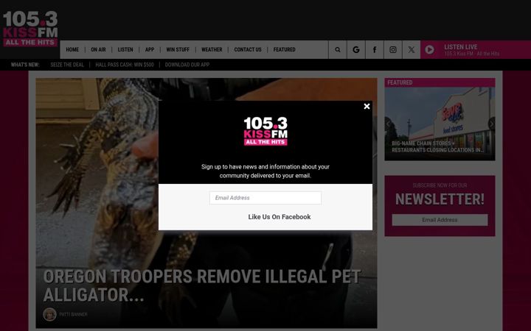This screenshot has width=531, height=331.
Task: Click the popup 105.3 Kiss FM logo
Action: pyautogui.click(x=265, y=131)
